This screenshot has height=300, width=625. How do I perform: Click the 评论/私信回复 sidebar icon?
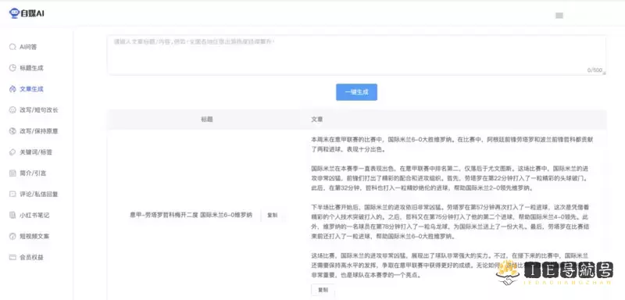[x=12, y=194]
